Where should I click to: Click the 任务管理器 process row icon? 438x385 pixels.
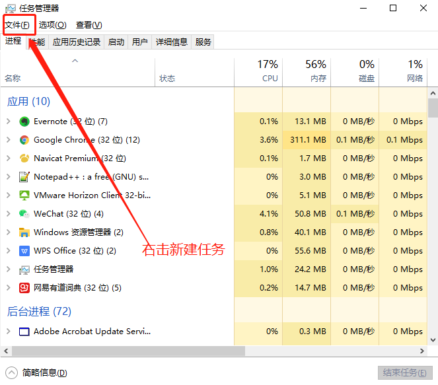point(24,269)
